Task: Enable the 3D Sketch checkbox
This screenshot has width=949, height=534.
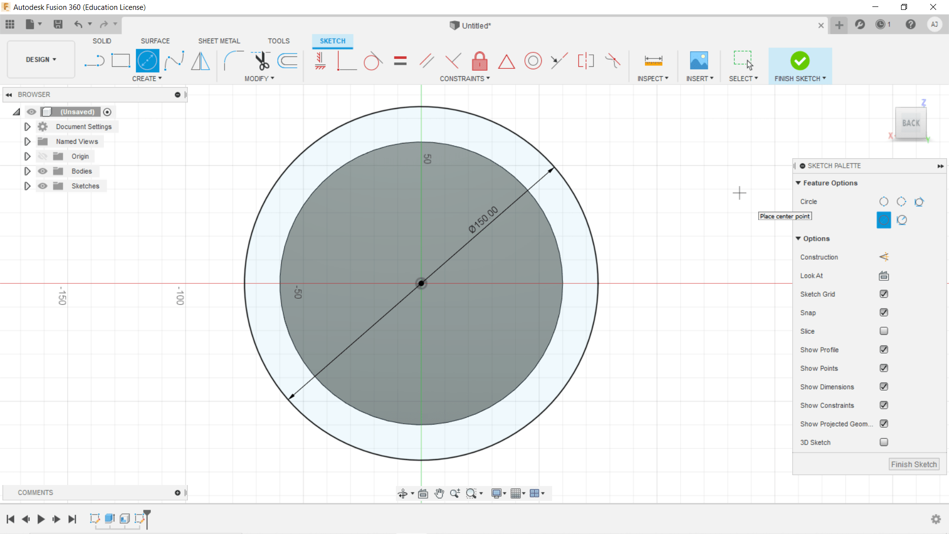Action: pos(884,443)
